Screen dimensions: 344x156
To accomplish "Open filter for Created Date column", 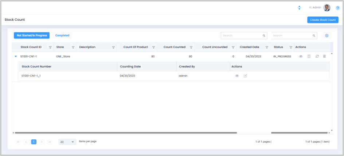I will 267,47.
